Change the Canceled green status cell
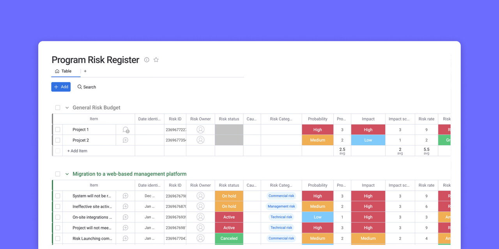 click(x=229, y=238)
